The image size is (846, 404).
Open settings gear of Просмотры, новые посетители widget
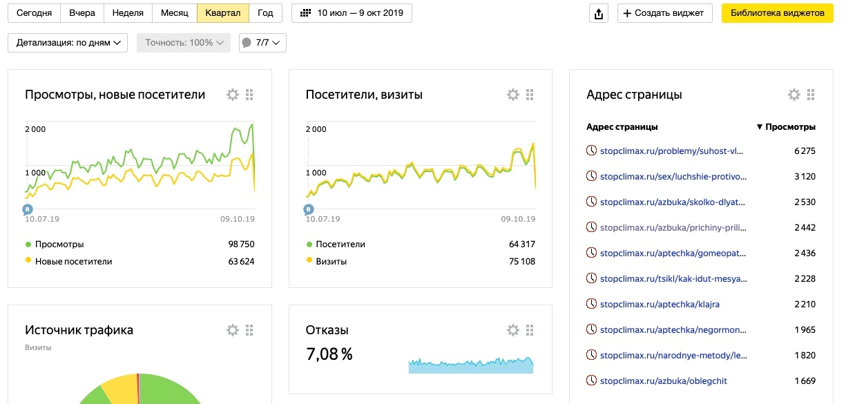233,95
